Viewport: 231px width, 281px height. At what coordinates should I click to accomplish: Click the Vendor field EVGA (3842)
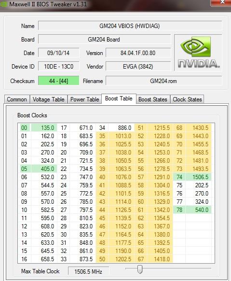pos(138,67)
